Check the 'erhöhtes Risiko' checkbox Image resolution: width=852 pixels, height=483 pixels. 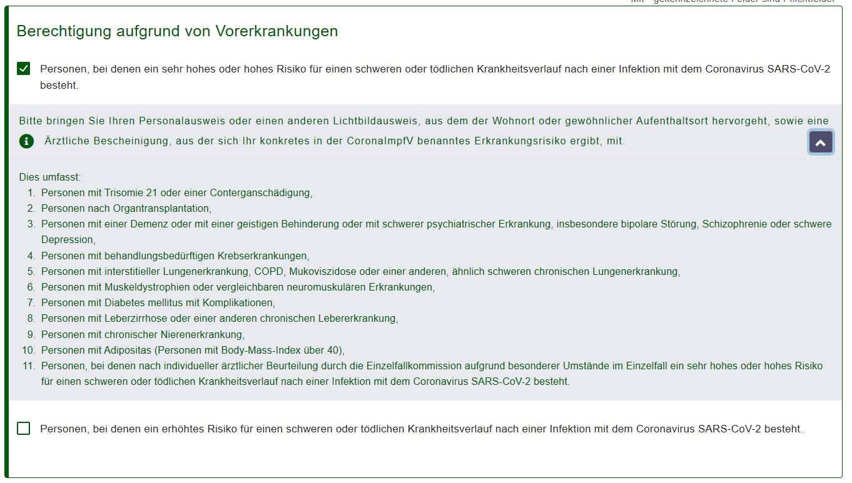point(24,429)
